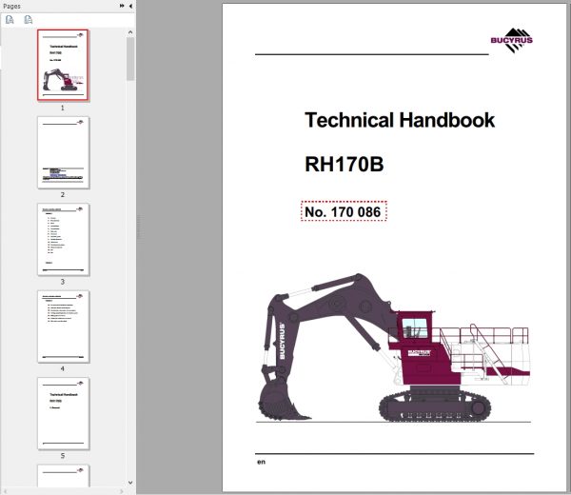Click the thumbnail panel vertical scrollbar thumb
The width and height of the screenshot is (571, 495).
tap(130, 59)
